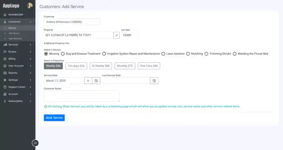Click the info icon beside booking notice
This screenshot has width=283, height=150.
[x=45, y=106]
